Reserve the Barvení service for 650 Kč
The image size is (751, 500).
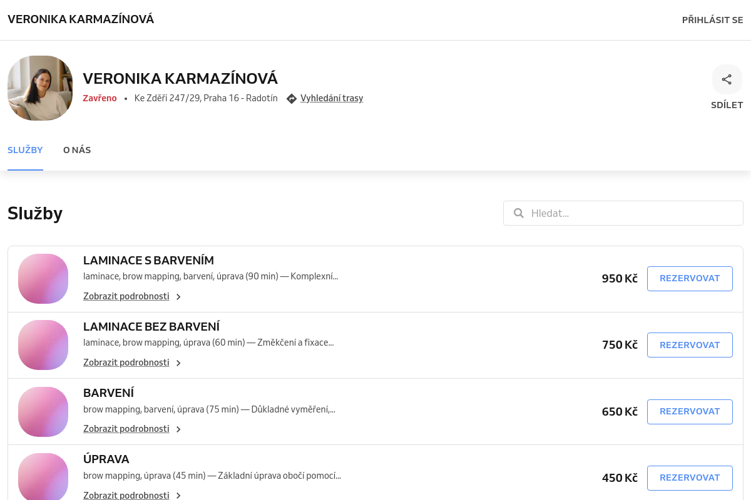690,412
